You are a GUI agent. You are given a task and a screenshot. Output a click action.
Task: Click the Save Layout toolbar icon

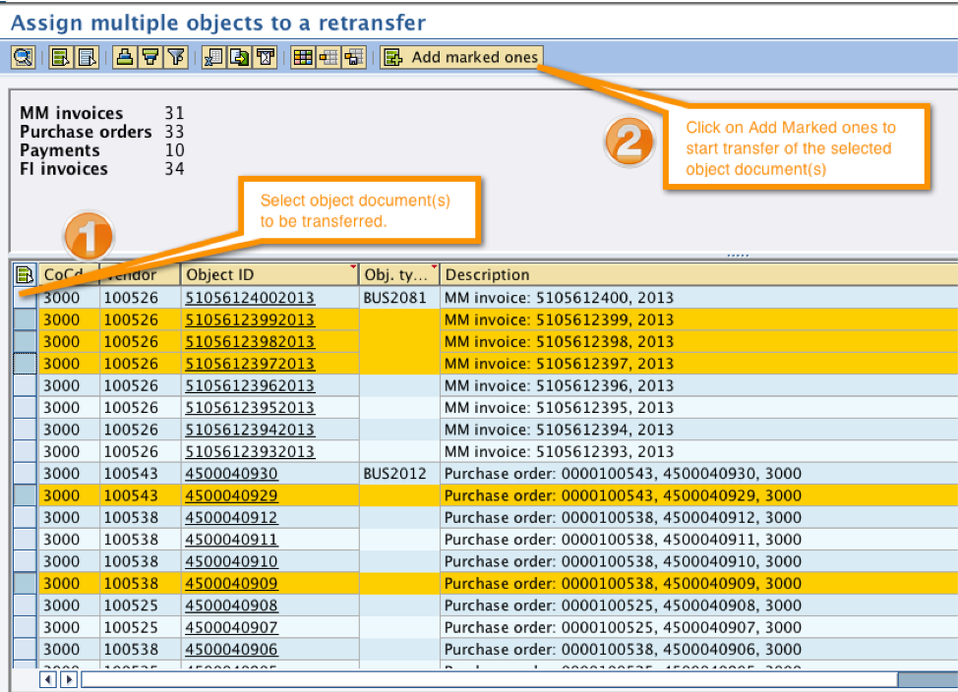(x=353, y=58)
